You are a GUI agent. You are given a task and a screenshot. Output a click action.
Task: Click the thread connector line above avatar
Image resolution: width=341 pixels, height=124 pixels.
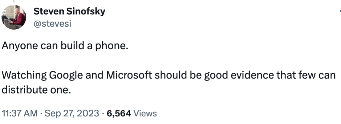[14, 1]
